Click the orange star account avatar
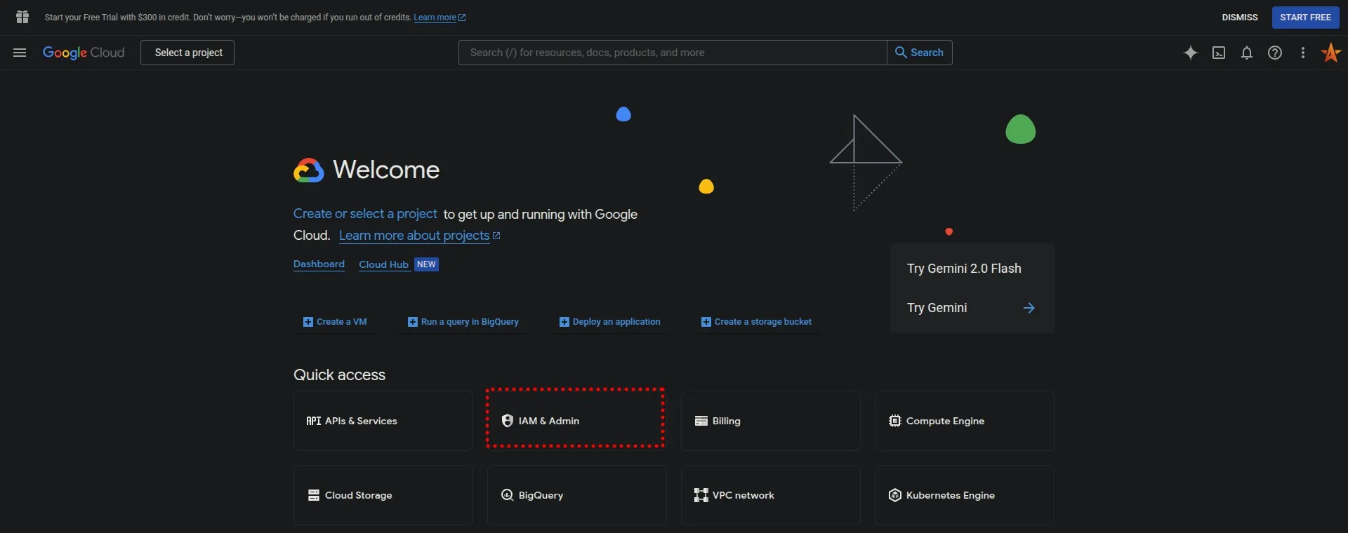 click(1331, 53)
